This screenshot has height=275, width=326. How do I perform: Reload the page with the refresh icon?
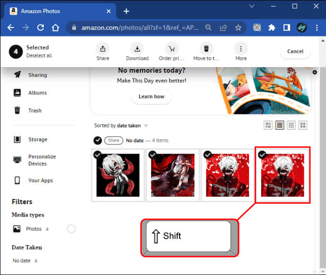tap(41, 27)
